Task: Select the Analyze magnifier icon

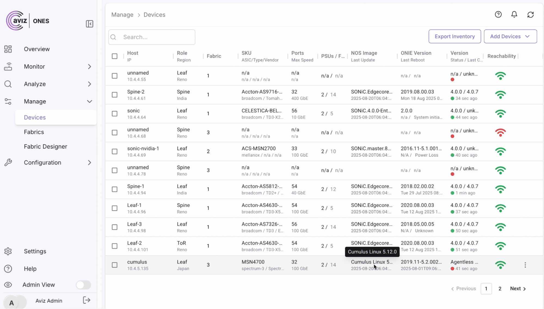Action: (x=8, y=84)
